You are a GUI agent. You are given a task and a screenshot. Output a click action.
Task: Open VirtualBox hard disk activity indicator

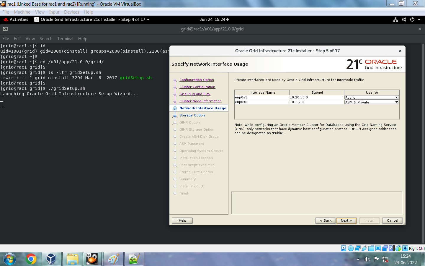[x=344, y=248]
